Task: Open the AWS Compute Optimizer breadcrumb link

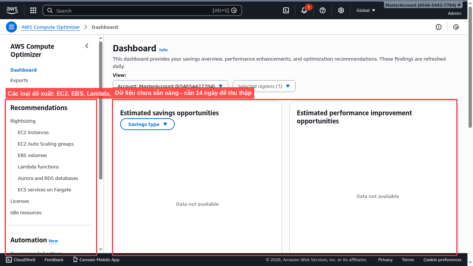Action: (x=50, y=27)
